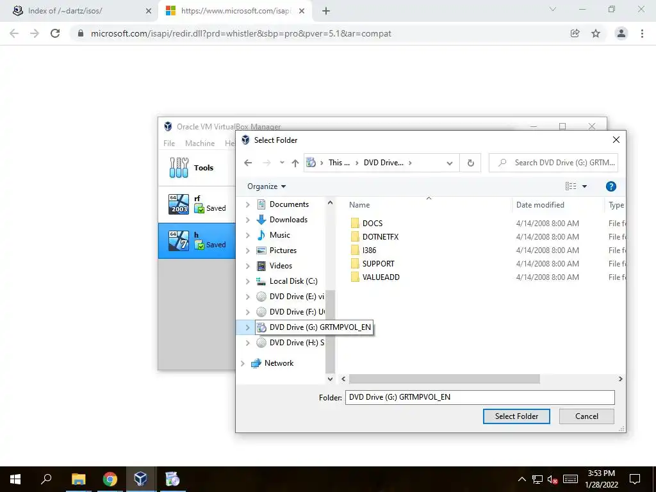Image resolution: width=656 pixels, height=492 pixels.
Task: Select Network in navigation tree
Action: point(279,363)
